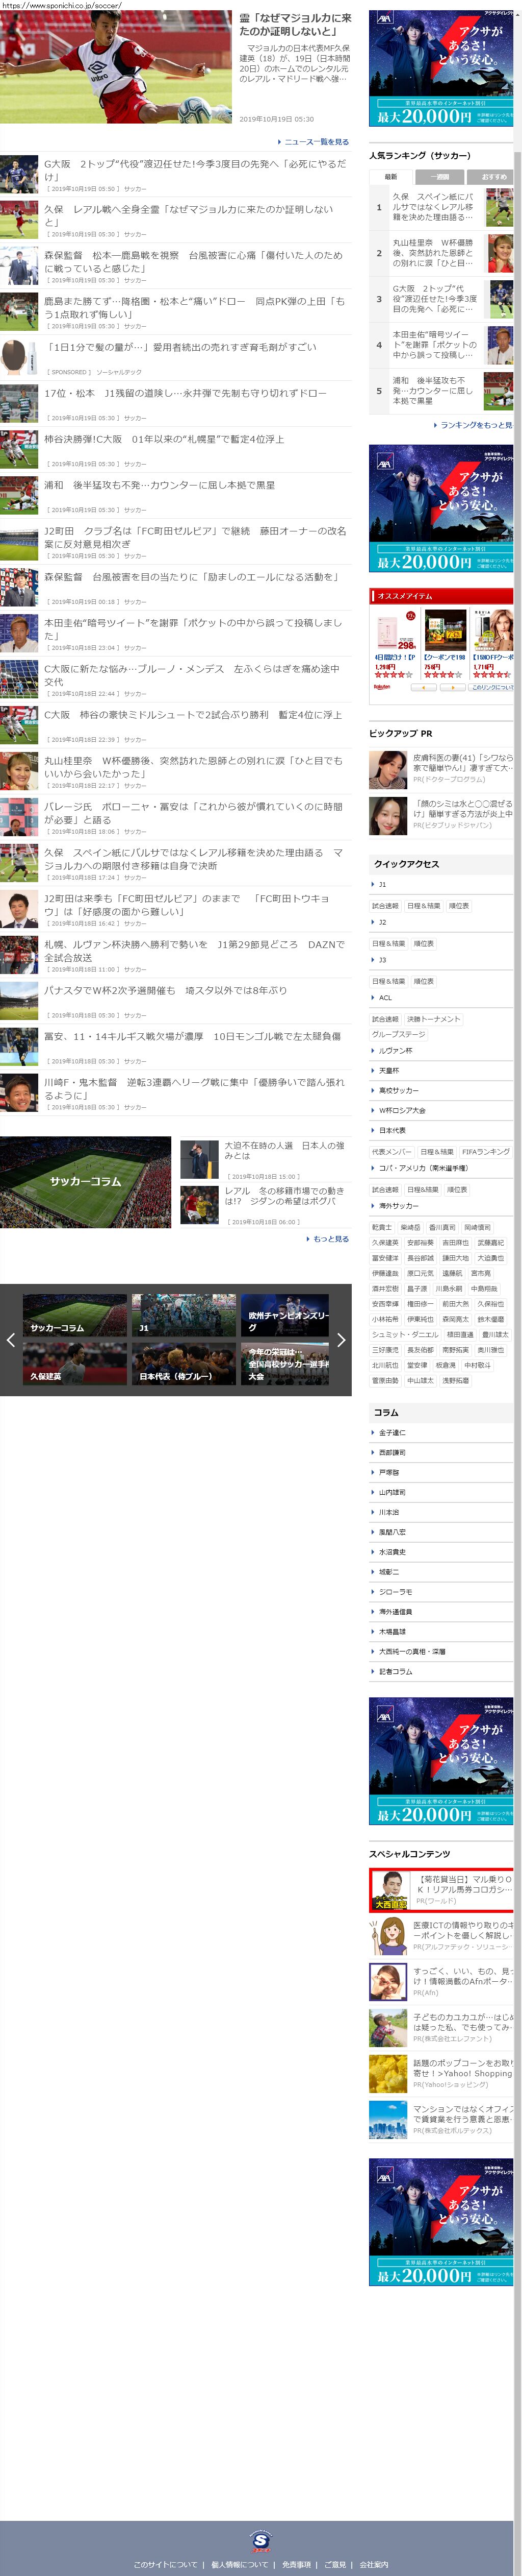Expand the 高校サッカー quick access item
This screenshot has height=2576, width=522.
coord(398,1090)
